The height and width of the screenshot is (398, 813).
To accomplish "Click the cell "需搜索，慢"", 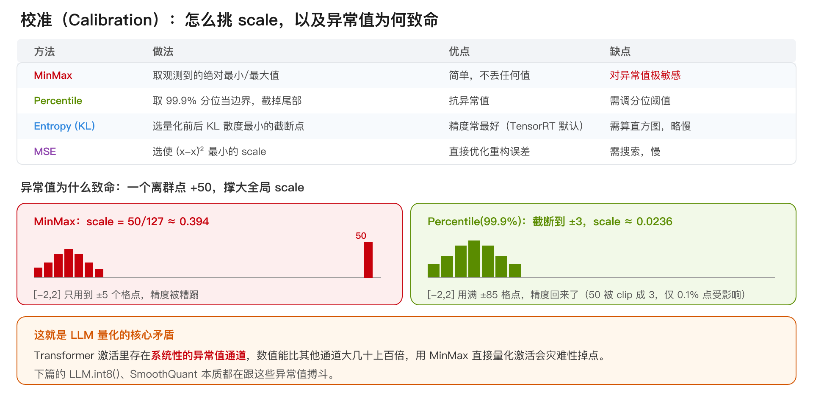I will tap(635, 152).
